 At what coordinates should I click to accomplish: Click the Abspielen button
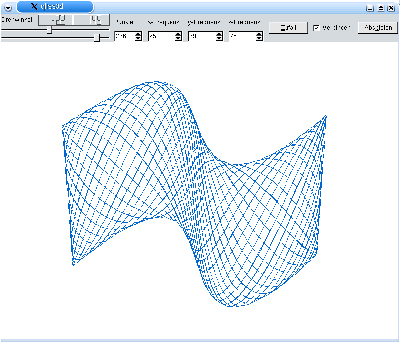click(378, 28)
